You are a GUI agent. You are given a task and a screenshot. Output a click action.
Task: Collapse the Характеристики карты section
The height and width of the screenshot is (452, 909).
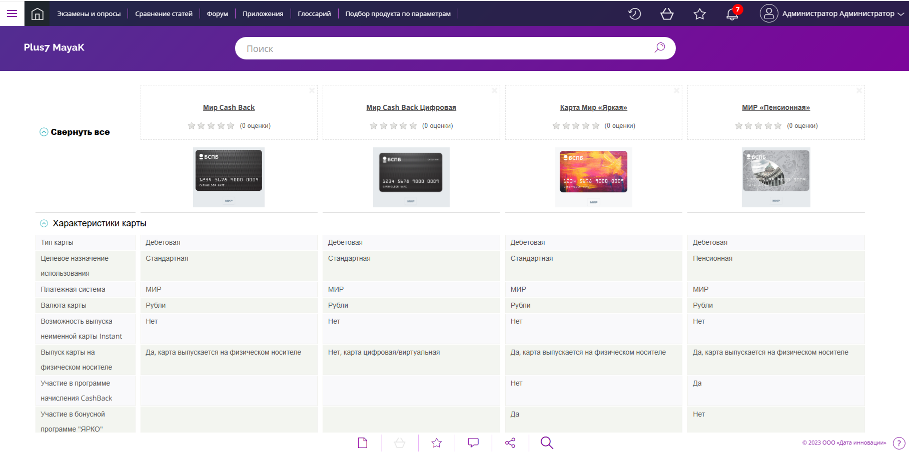tap(44, 223)
